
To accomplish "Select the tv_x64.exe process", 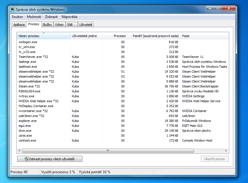I will click(x=123, y=47).
